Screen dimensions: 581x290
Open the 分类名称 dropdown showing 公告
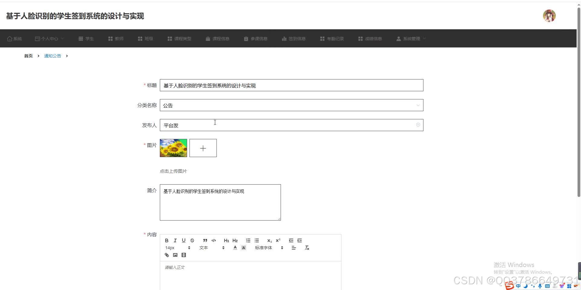pyautogui.click(x=291, y=105)
